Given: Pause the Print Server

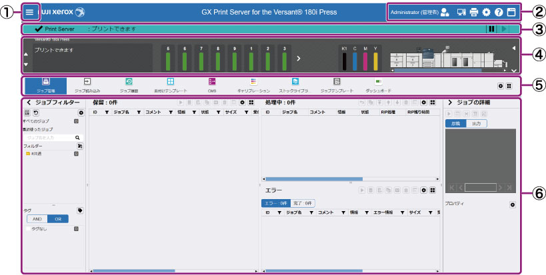Looking at the screenshot, I should (x=491, y=29).
